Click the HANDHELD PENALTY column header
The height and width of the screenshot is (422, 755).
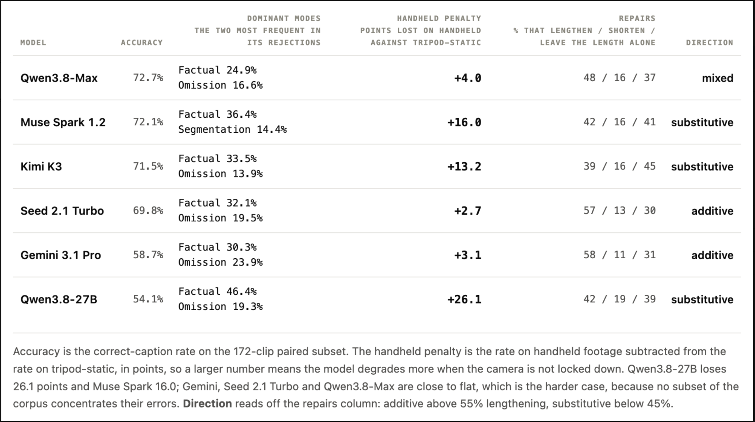(x=421, y=30)
